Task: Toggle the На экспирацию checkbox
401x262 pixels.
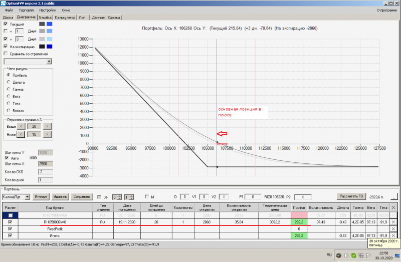Action: (x=6, y=46)
